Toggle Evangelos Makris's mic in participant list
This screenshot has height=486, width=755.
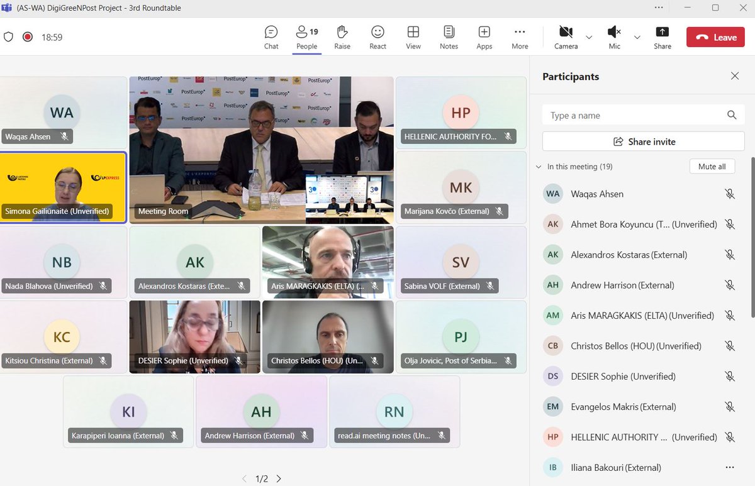tap(729, 407)
